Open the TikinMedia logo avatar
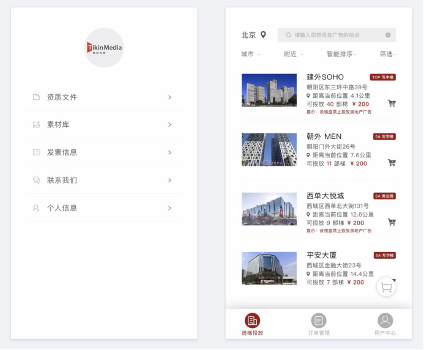424x350 pixels. pos(104,48)
